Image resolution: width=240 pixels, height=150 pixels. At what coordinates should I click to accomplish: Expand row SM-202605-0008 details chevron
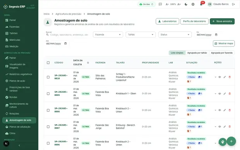tap(215, 110)
